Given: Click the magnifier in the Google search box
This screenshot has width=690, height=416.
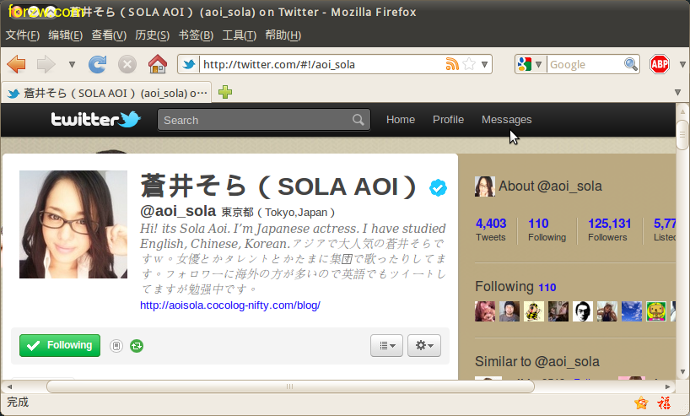Looking at the screenshot, I should [631, 64].
